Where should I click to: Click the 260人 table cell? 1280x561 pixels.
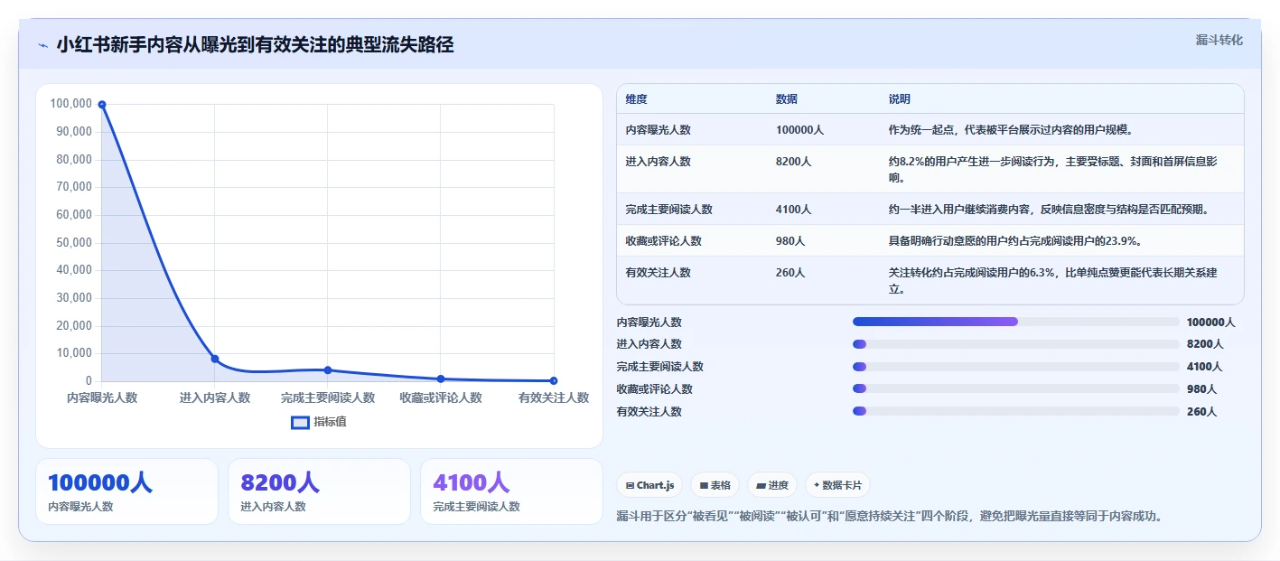pos(790,272)
